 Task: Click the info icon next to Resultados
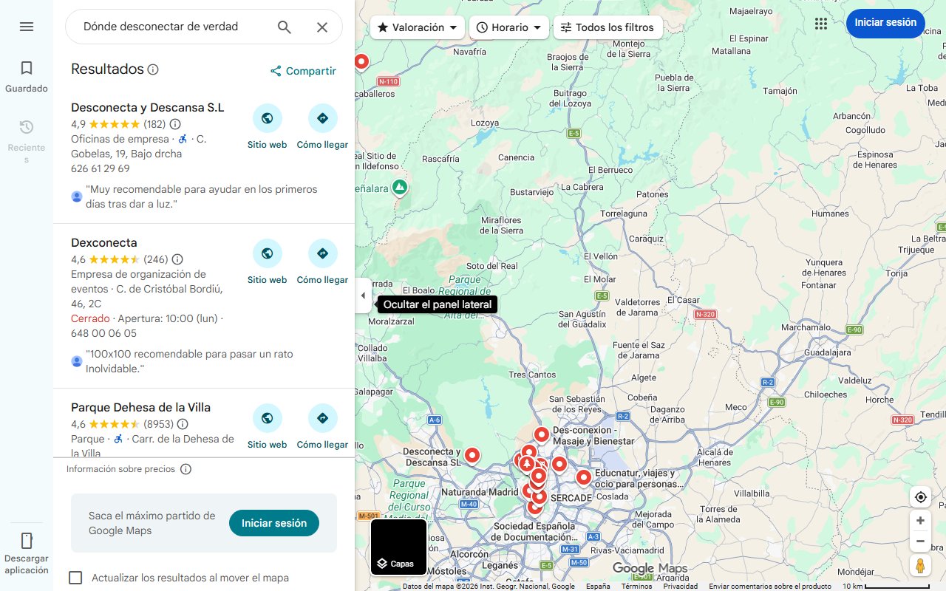tap(153, 69)
